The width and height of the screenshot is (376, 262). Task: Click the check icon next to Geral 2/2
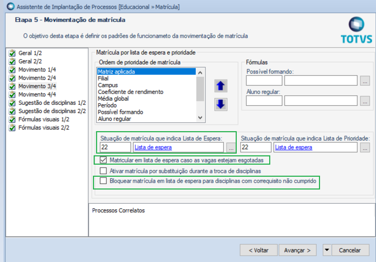[x=12, y=61]
